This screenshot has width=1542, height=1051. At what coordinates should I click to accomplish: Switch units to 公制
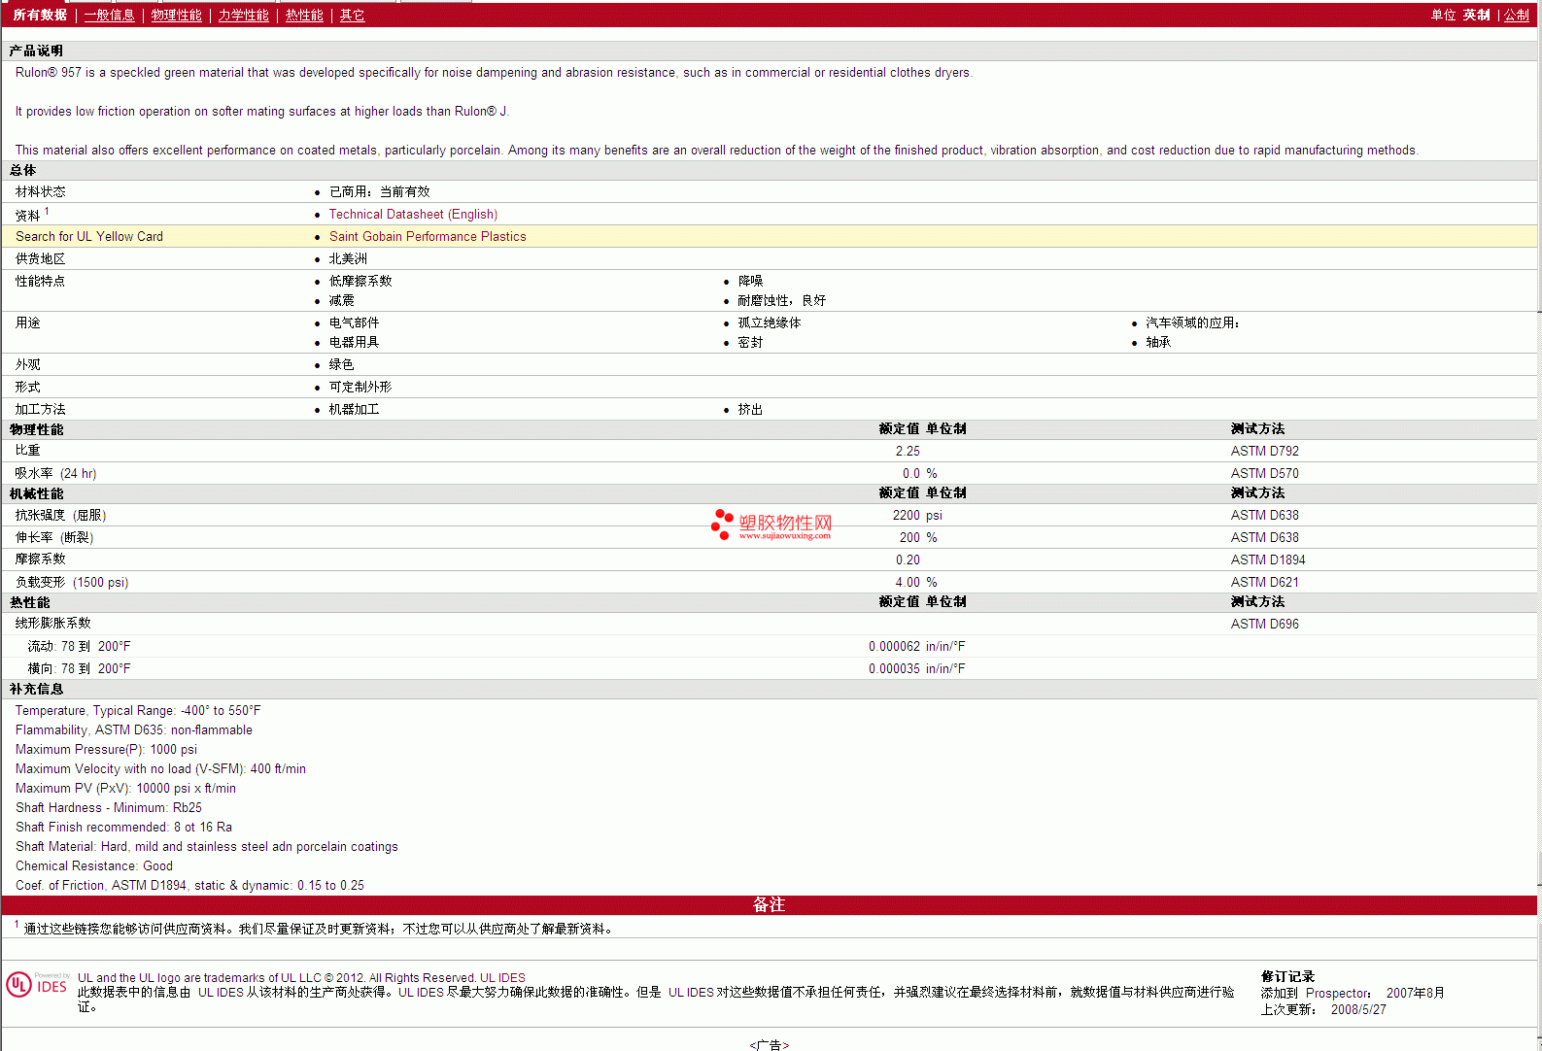click(x=1516, y=16)
